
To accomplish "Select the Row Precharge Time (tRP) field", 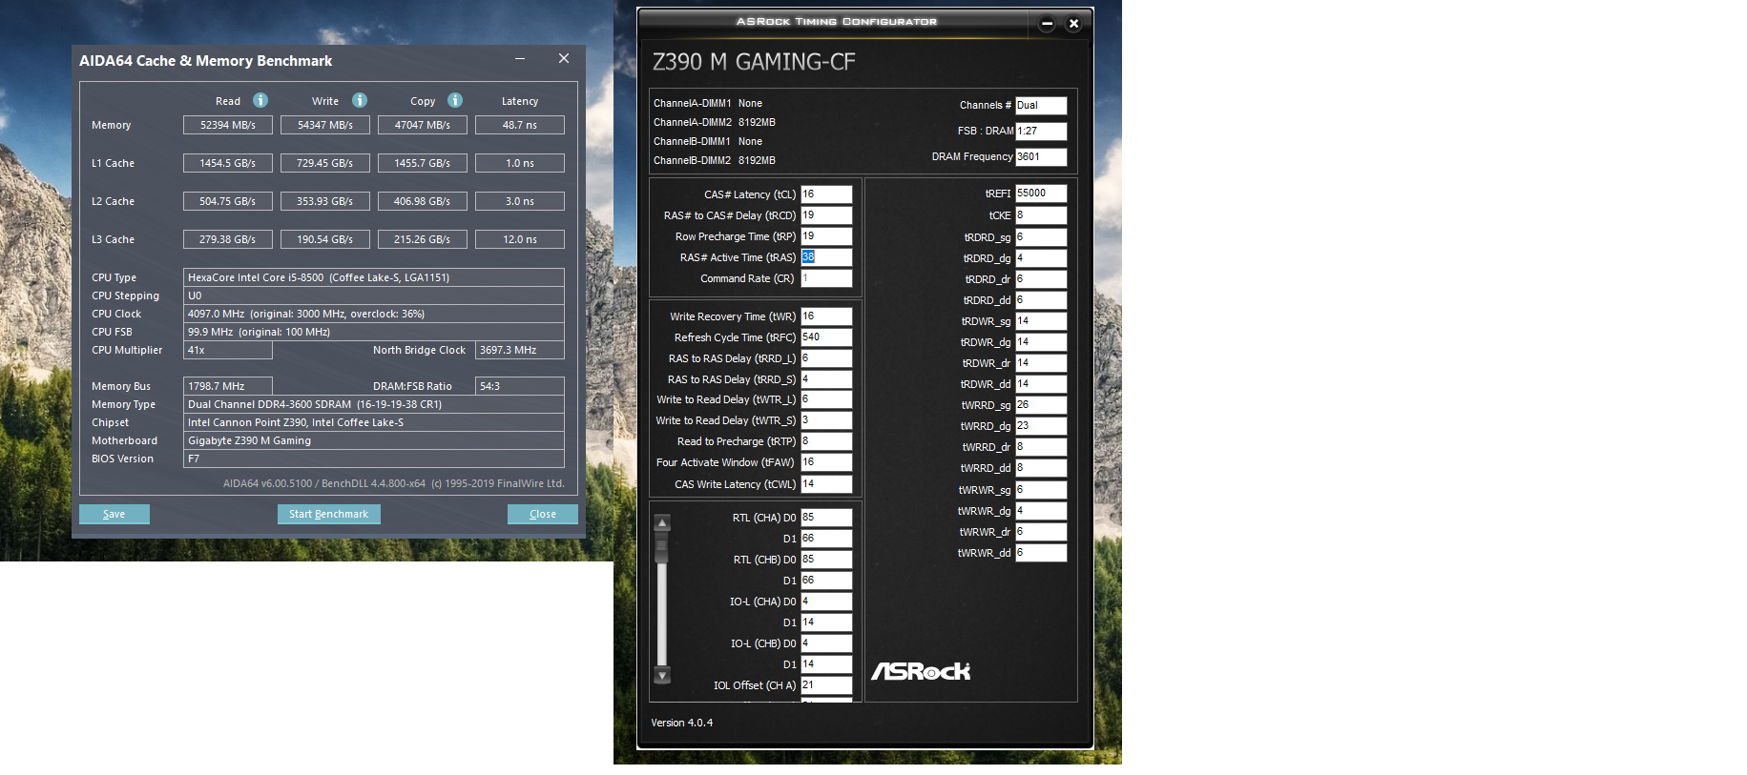I will pyautogui.click(x=826, y=236).
